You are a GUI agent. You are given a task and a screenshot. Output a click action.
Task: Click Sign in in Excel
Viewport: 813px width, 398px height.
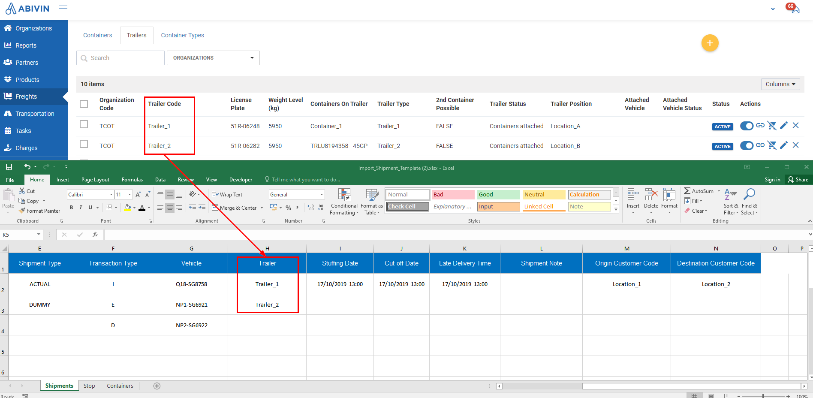772,180
